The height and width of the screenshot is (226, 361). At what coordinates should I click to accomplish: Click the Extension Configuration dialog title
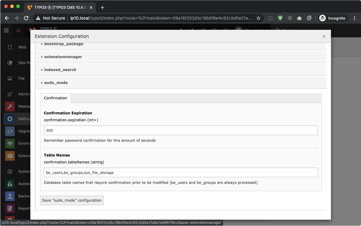[62, 36]
